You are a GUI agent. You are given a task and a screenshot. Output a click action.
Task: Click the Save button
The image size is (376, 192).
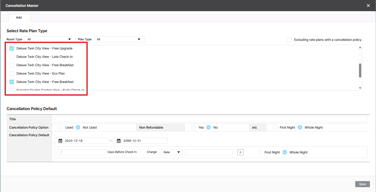pos(362,184)
